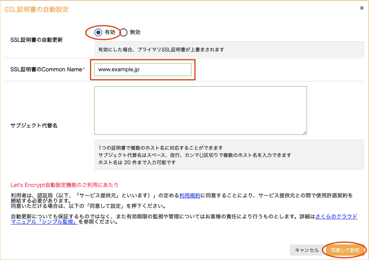Click the 無効 option label text

(135, 32)
